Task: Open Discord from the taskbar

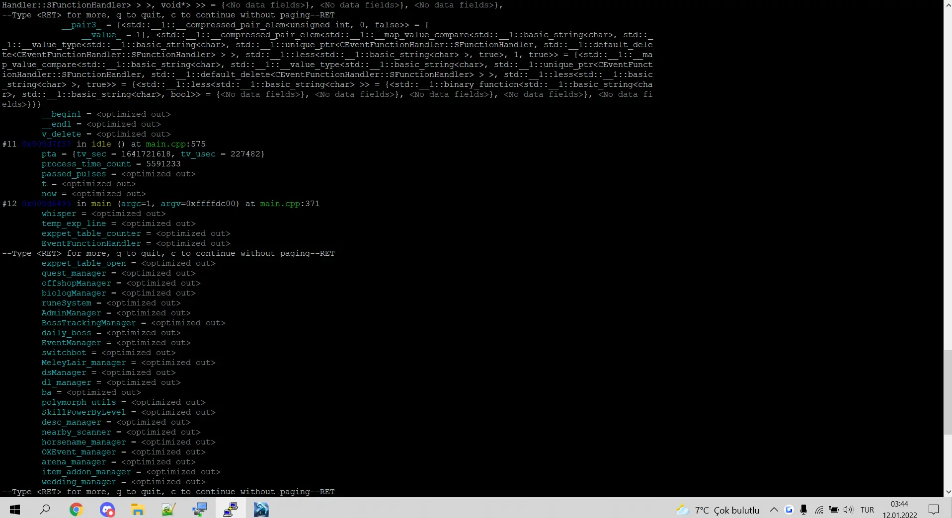Action: pos(107,510)
